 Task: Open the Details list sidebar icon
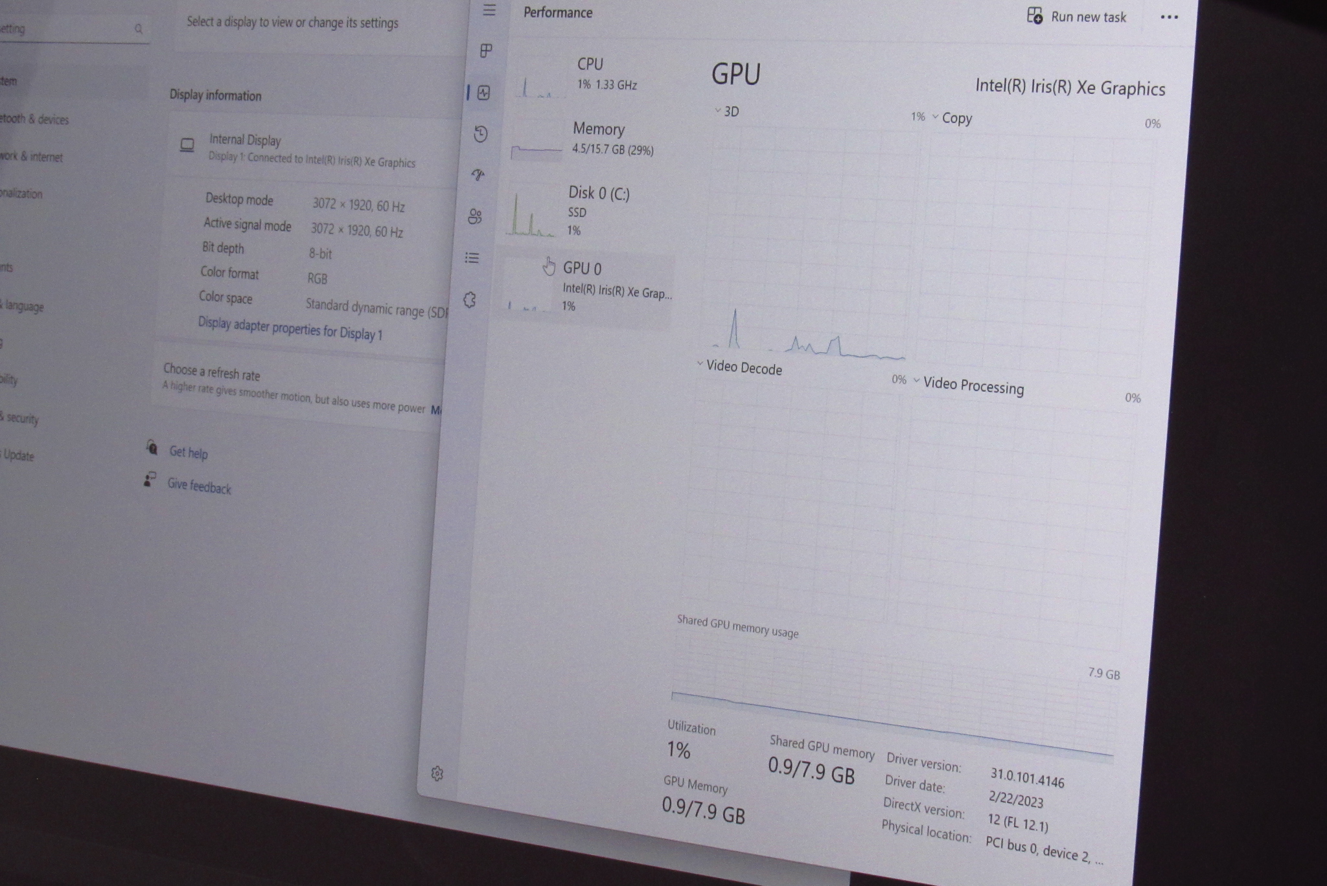[472, 258]
